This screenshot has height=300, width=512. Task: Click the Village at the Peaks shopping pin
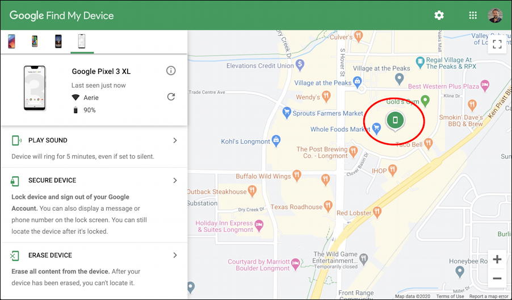point(358,82)
